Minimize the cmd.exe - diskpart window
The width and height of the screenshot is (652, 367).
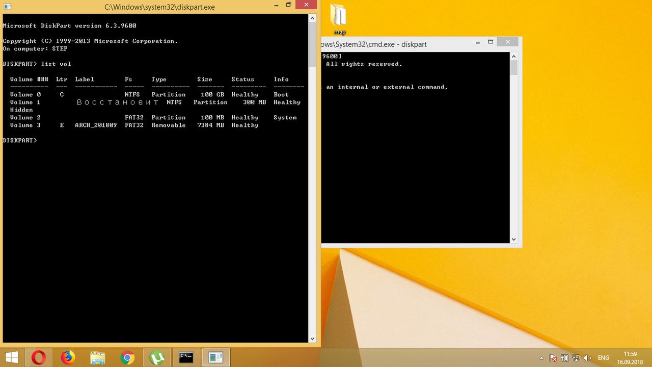pos(478,42)
